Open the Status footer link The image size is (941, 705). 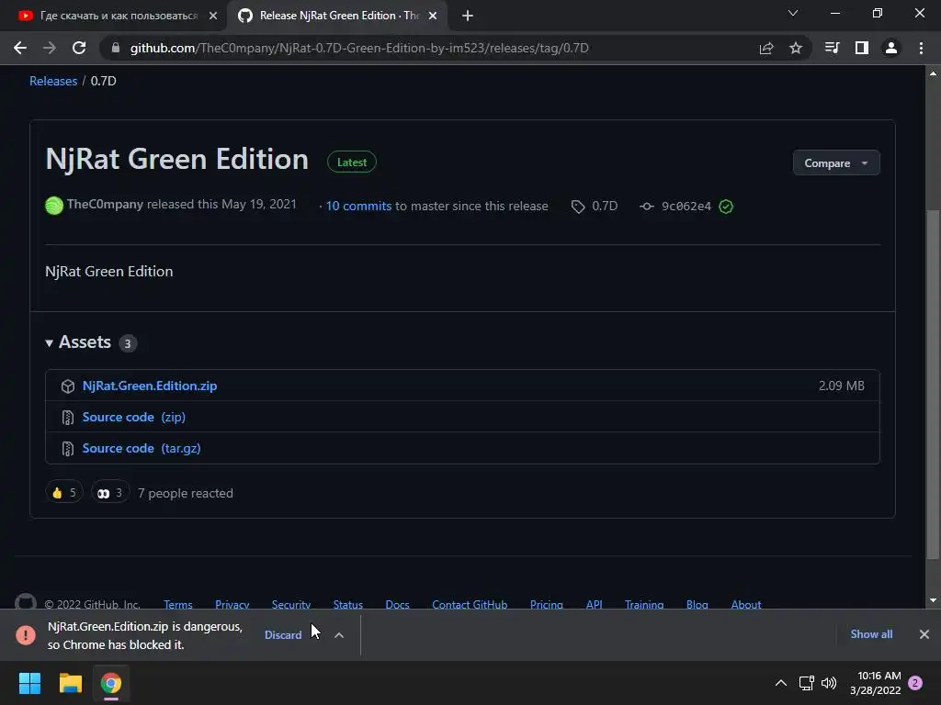(x=348, y=604)
